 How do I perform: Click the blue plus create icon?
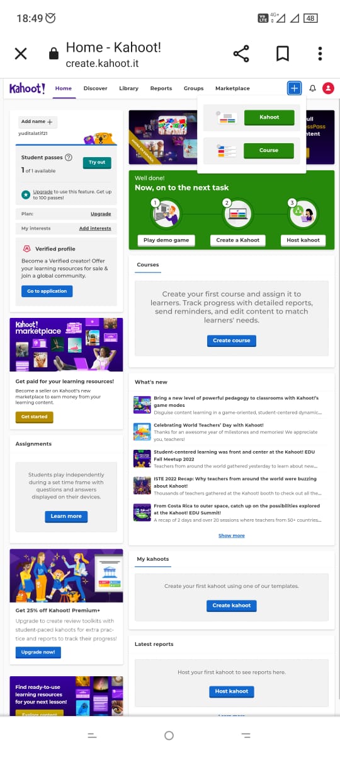[294, 88]
